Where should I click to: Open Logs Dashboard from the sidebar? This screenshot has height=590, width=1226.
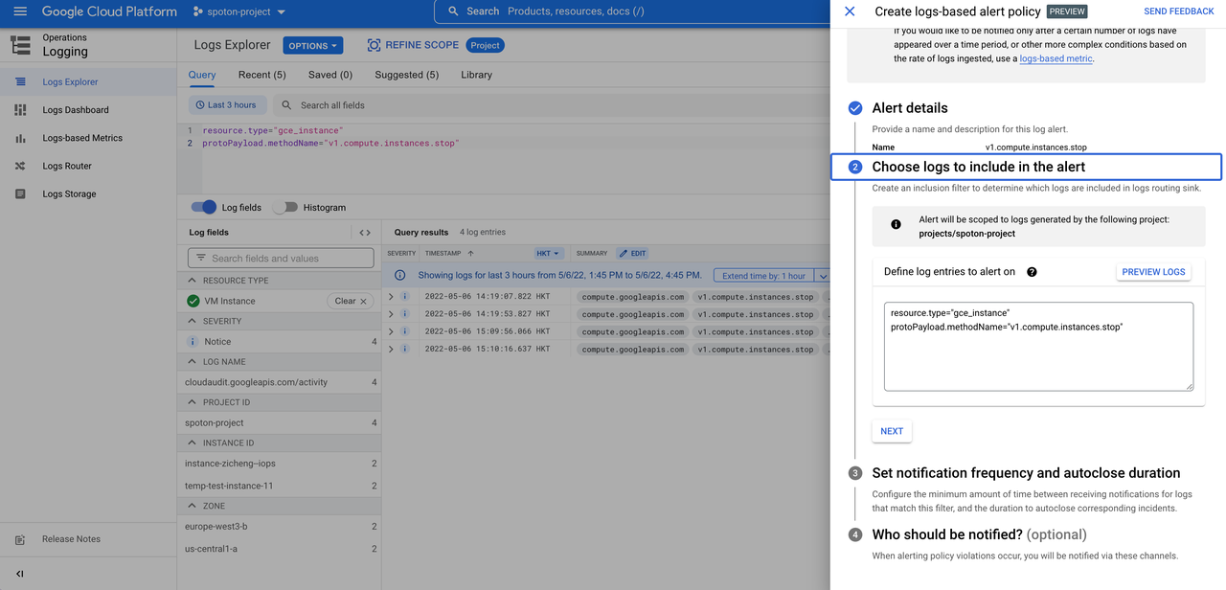coord(74,109)
